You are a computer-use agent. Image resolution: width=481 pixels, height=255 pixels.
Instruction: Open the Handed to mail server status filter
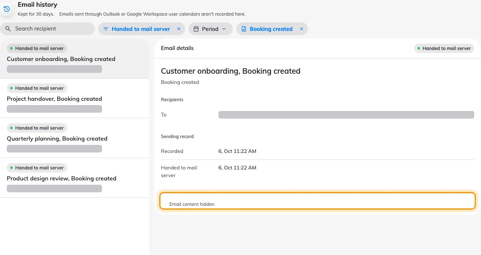click(141, 29)
